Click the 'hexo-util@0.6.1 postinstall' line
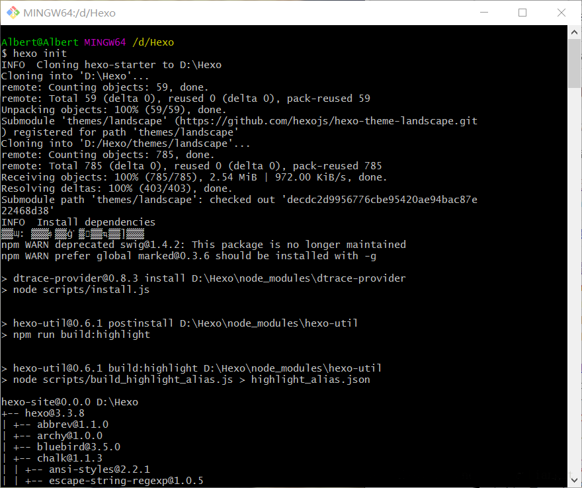This screenshot has height=488, width=582. pyautogui.click(x=180, y=323)
